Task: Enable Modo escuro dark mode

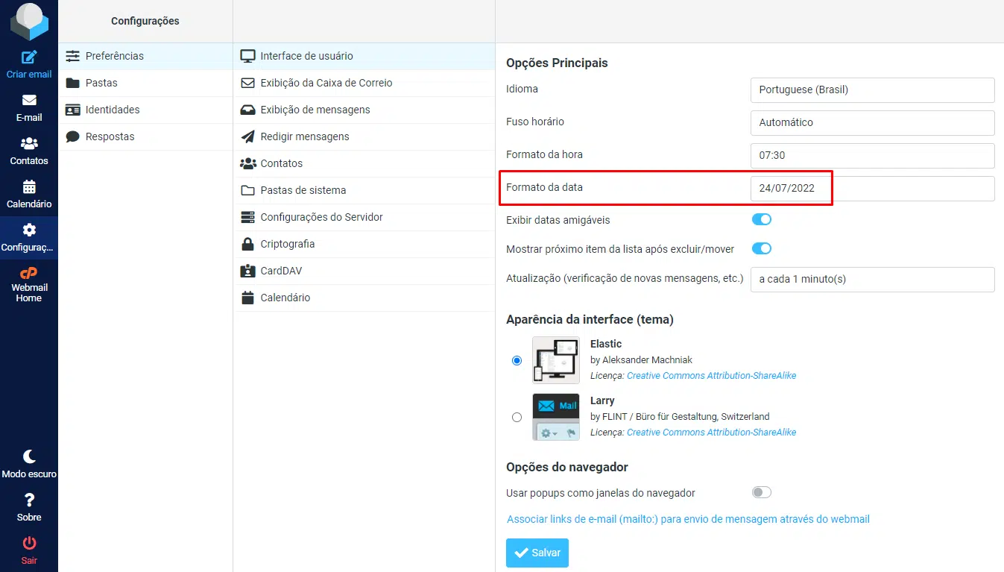Action: [29, 463]
